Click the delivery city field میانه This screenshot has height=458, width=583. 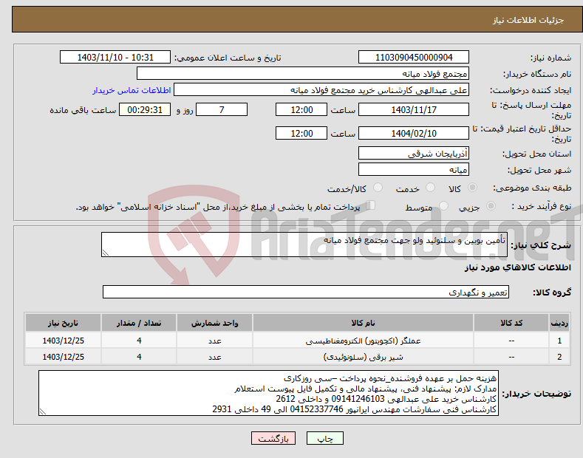414,169
